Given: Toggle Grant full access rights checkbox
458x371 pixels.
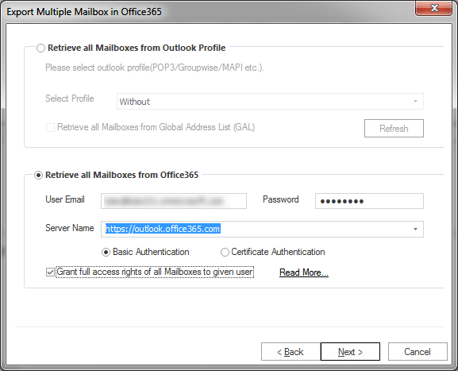Looking at the screenshot, I should [50, 272].
